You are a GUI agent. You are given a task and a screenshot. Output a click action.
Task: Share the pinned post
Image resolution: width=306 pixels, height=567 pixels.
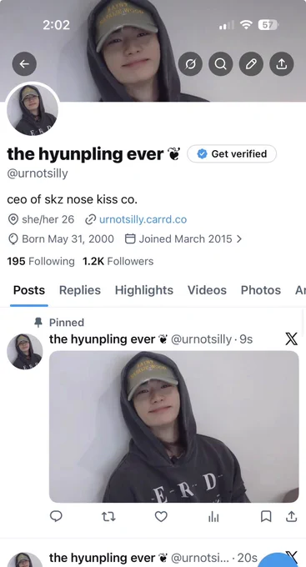pos(292,517)
